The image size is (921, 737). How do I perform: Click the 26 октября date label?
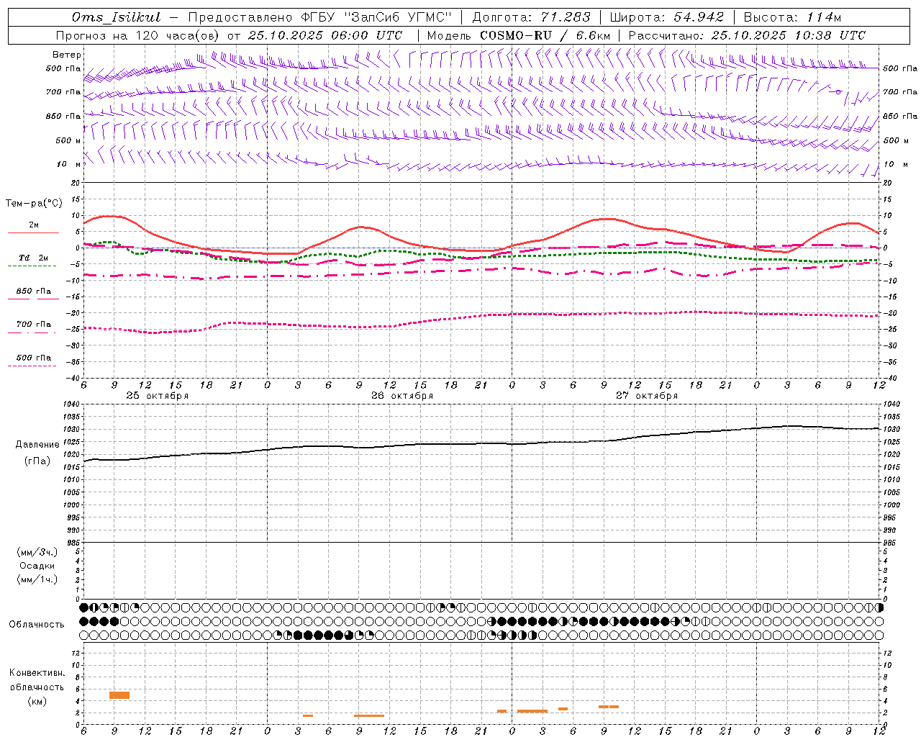click(402, 396)
